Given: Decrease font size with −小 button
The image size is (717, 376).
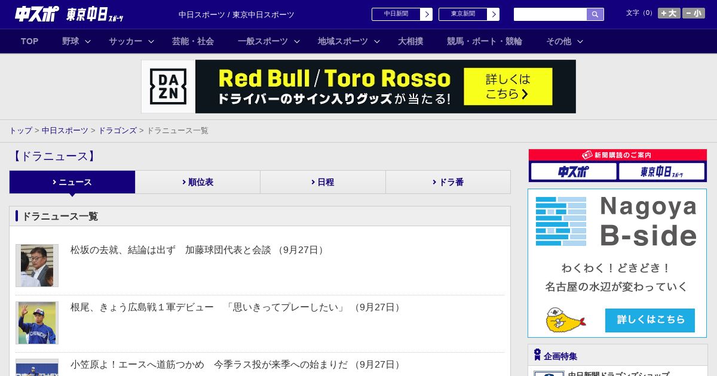Looking at the screenshot, I should coord(694,13).
